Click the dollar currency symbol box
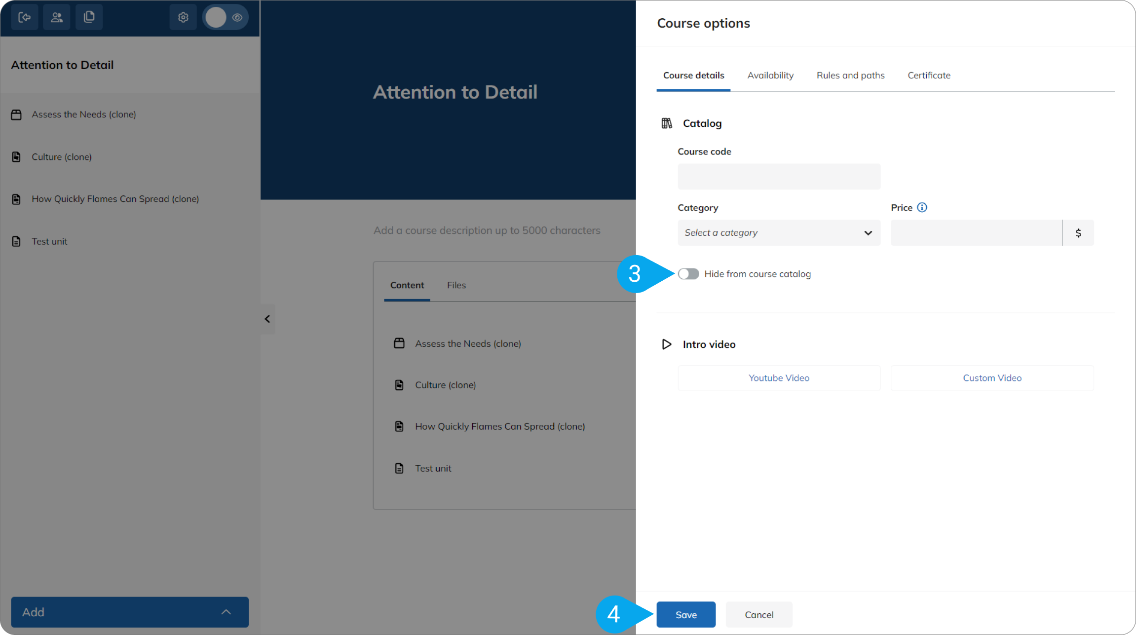 click(1078, 233)
